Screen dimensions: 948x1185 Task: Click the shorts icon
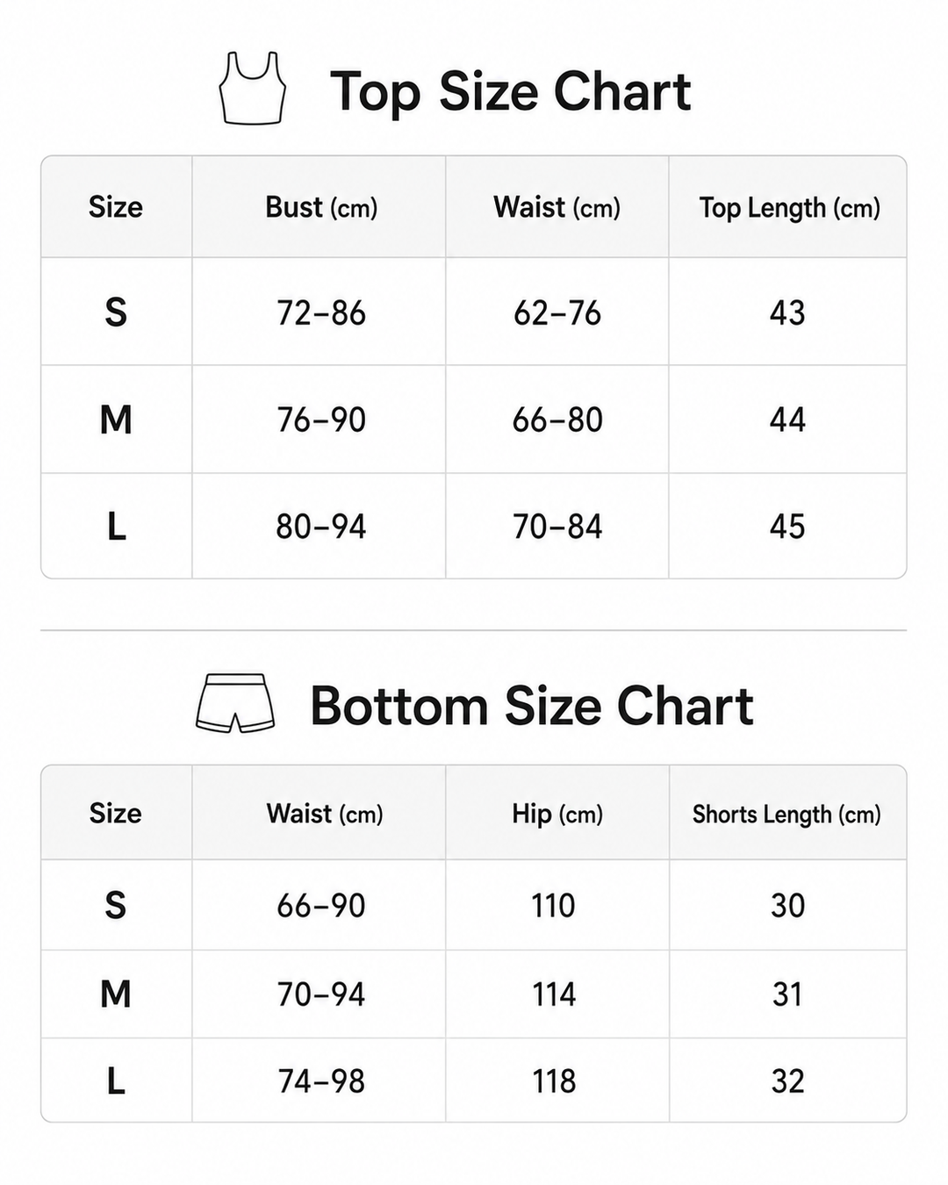[235, 703]
